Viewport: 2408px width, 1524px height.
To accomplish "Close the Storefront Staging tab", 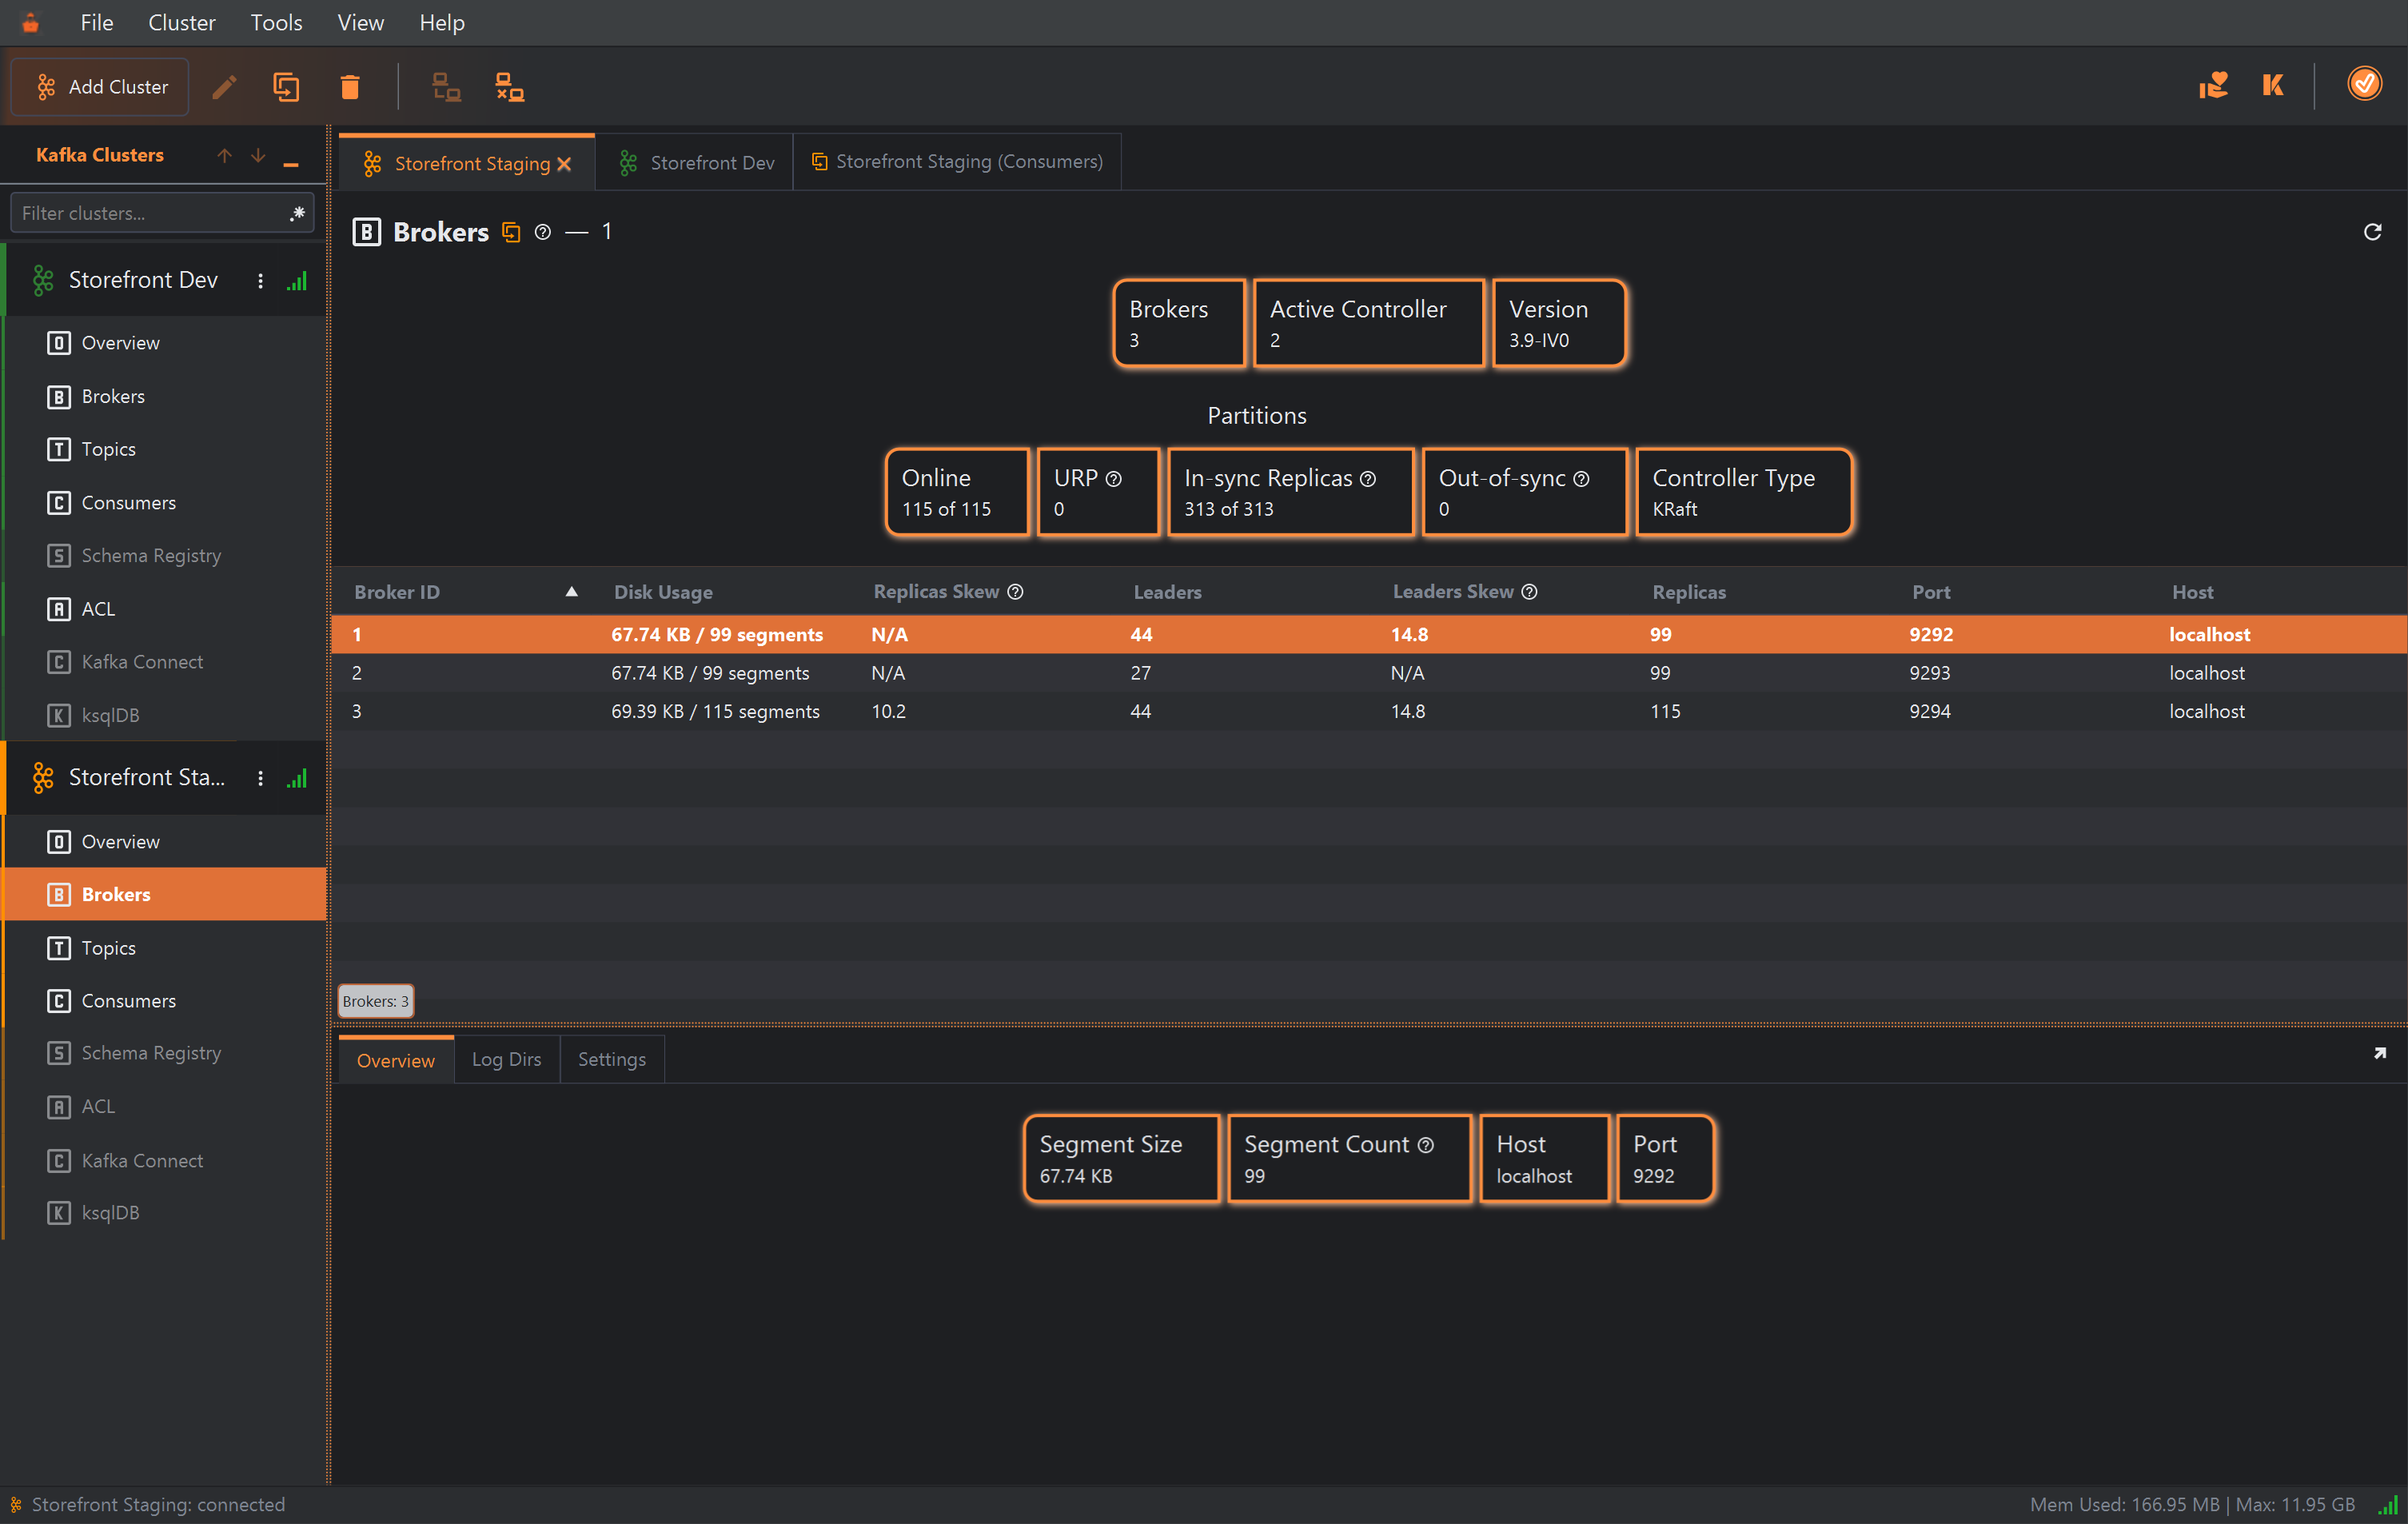I will pyautogui.click(x=564, y=164).
